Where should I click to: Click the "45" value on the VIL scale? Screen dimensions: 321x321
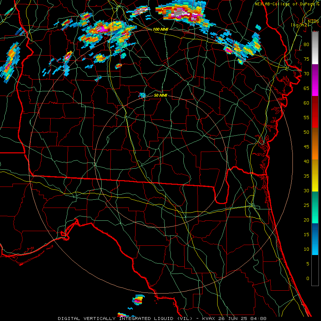306,147
